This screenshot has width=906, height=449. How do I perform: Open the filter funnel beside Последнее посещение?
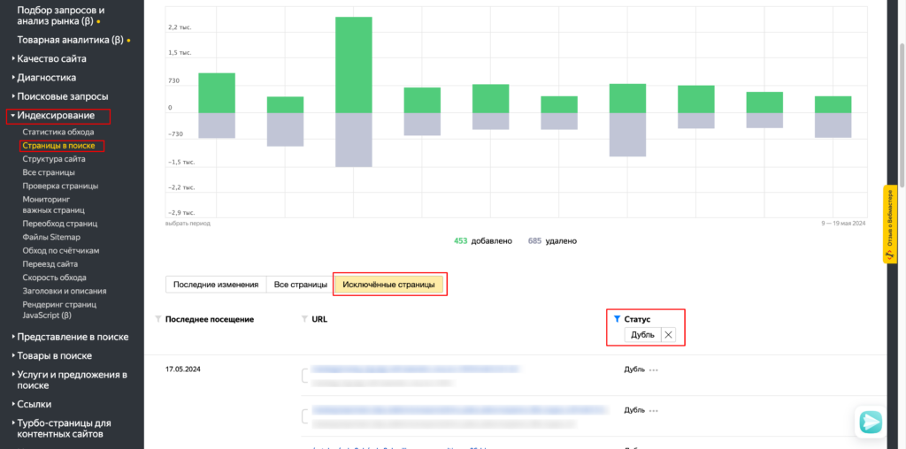pyautogui.click(x=158, y=318)
